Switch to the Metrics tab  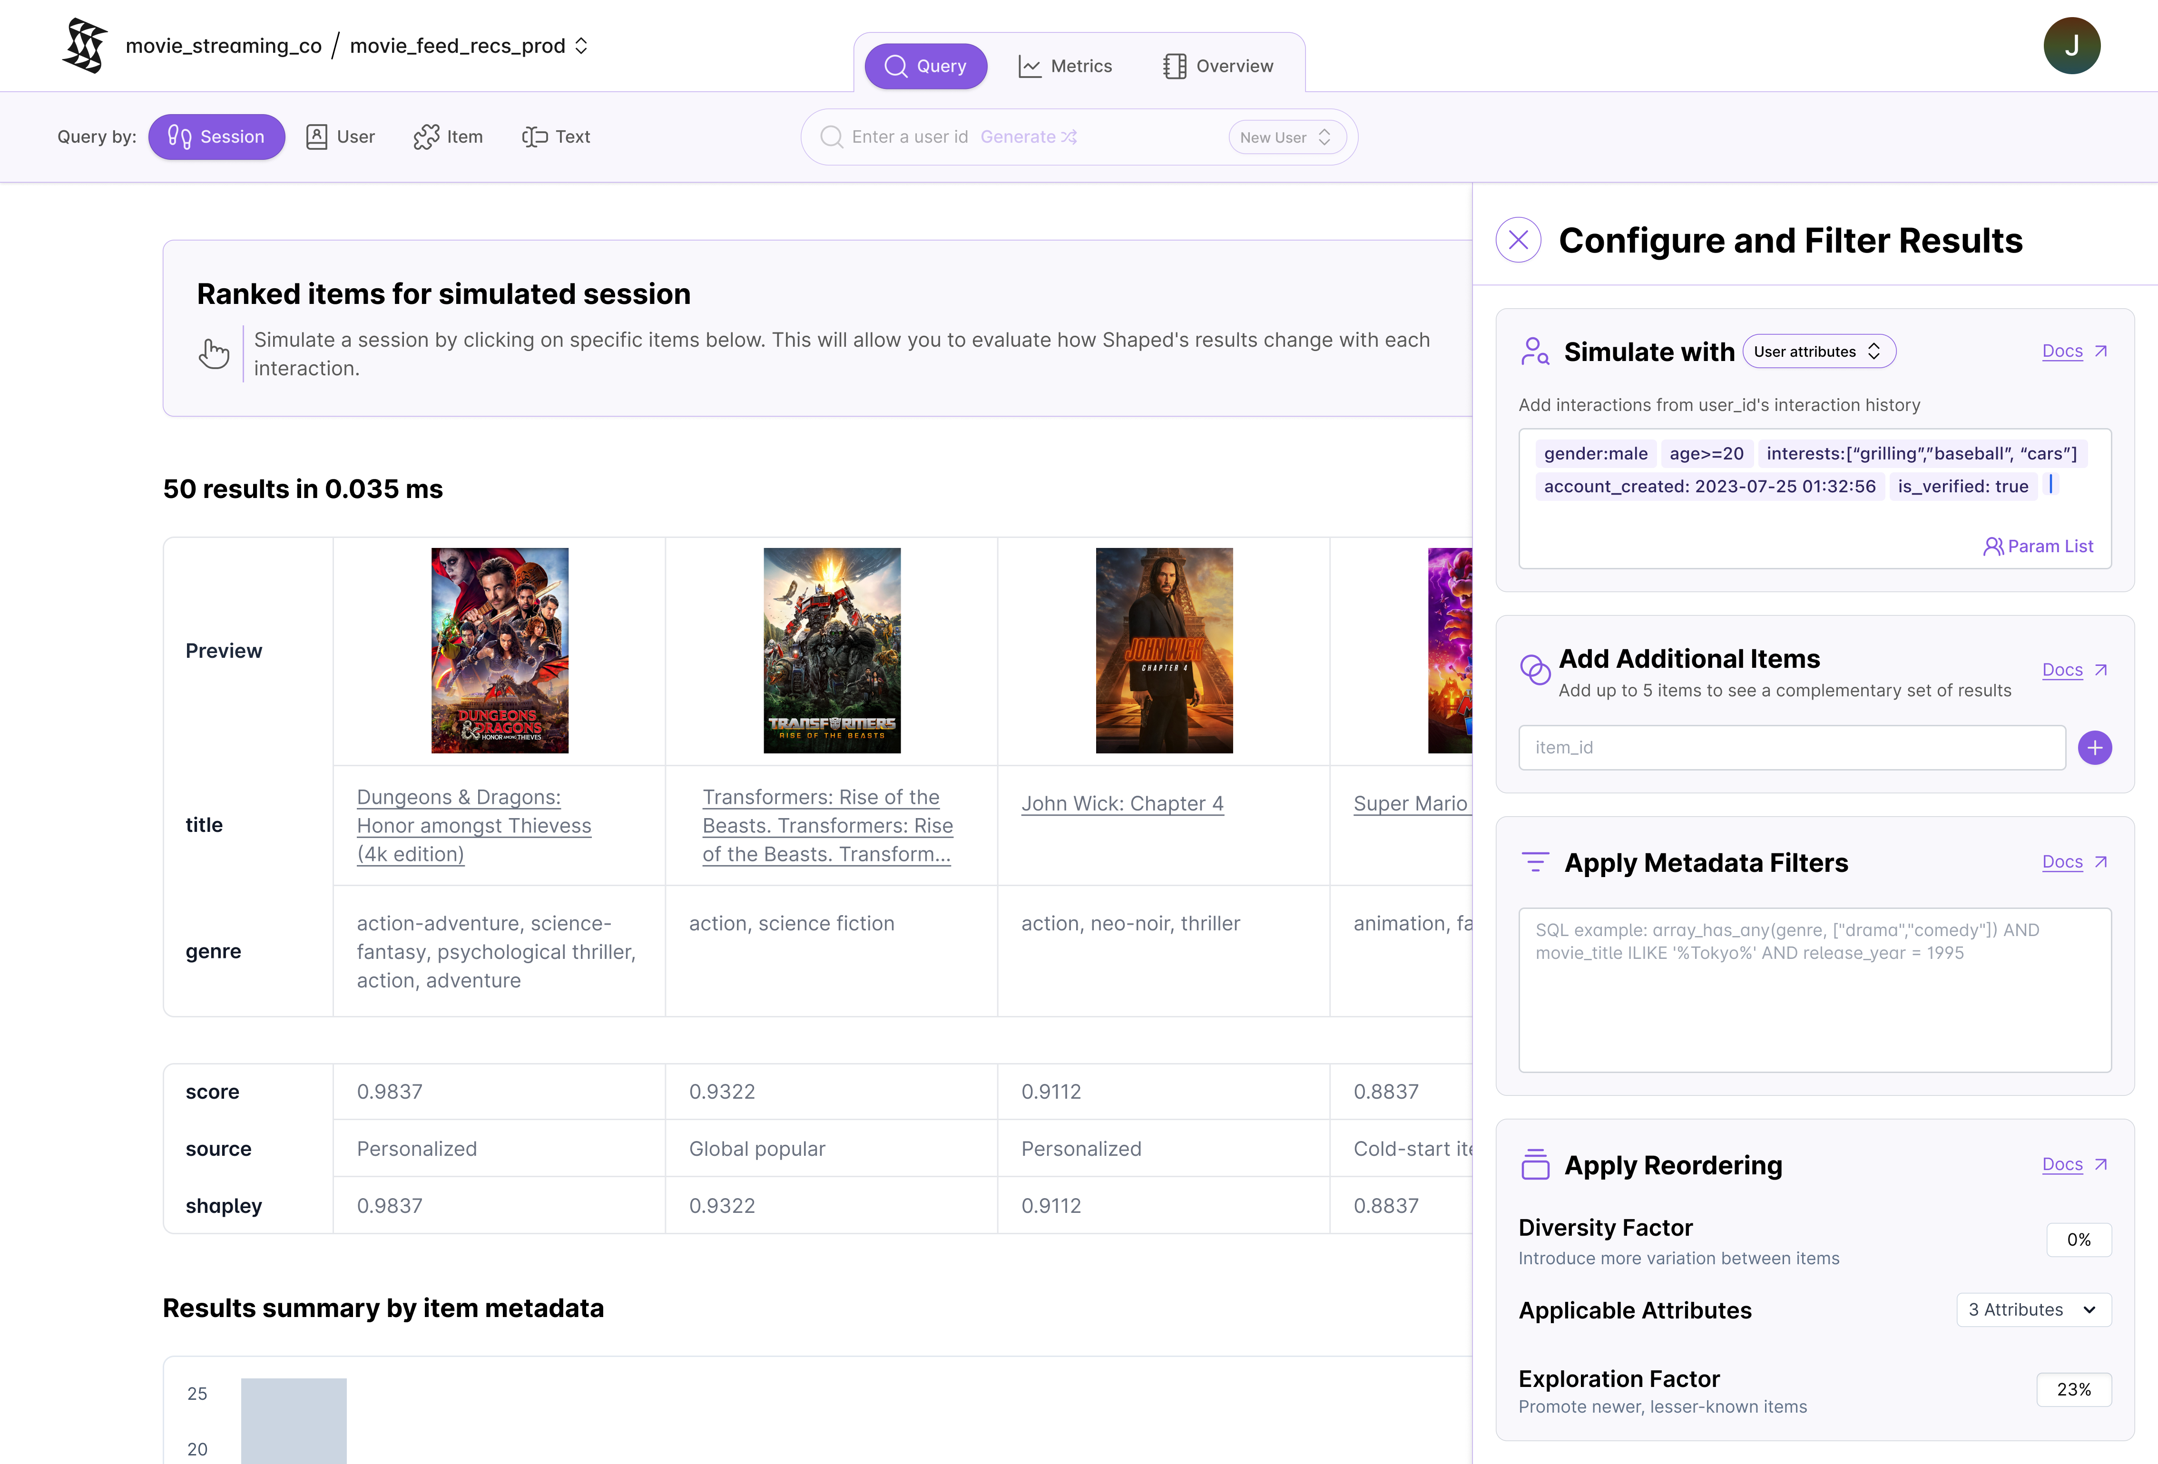click(1065, 66)
